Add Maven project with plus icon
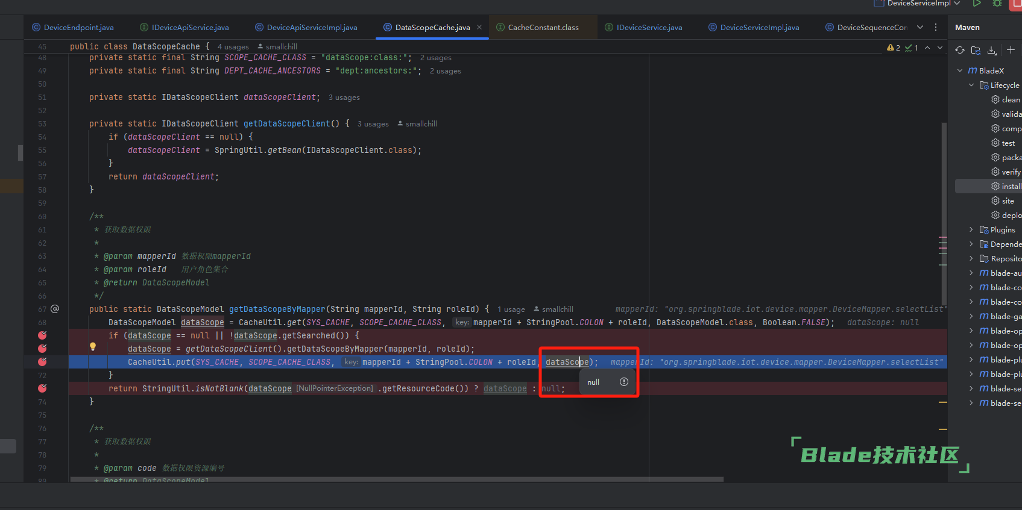The image size is (1022, 510). point(1011,50)
